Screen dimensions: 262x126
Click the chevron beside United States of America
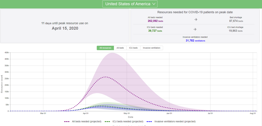[x=154, y=4]
